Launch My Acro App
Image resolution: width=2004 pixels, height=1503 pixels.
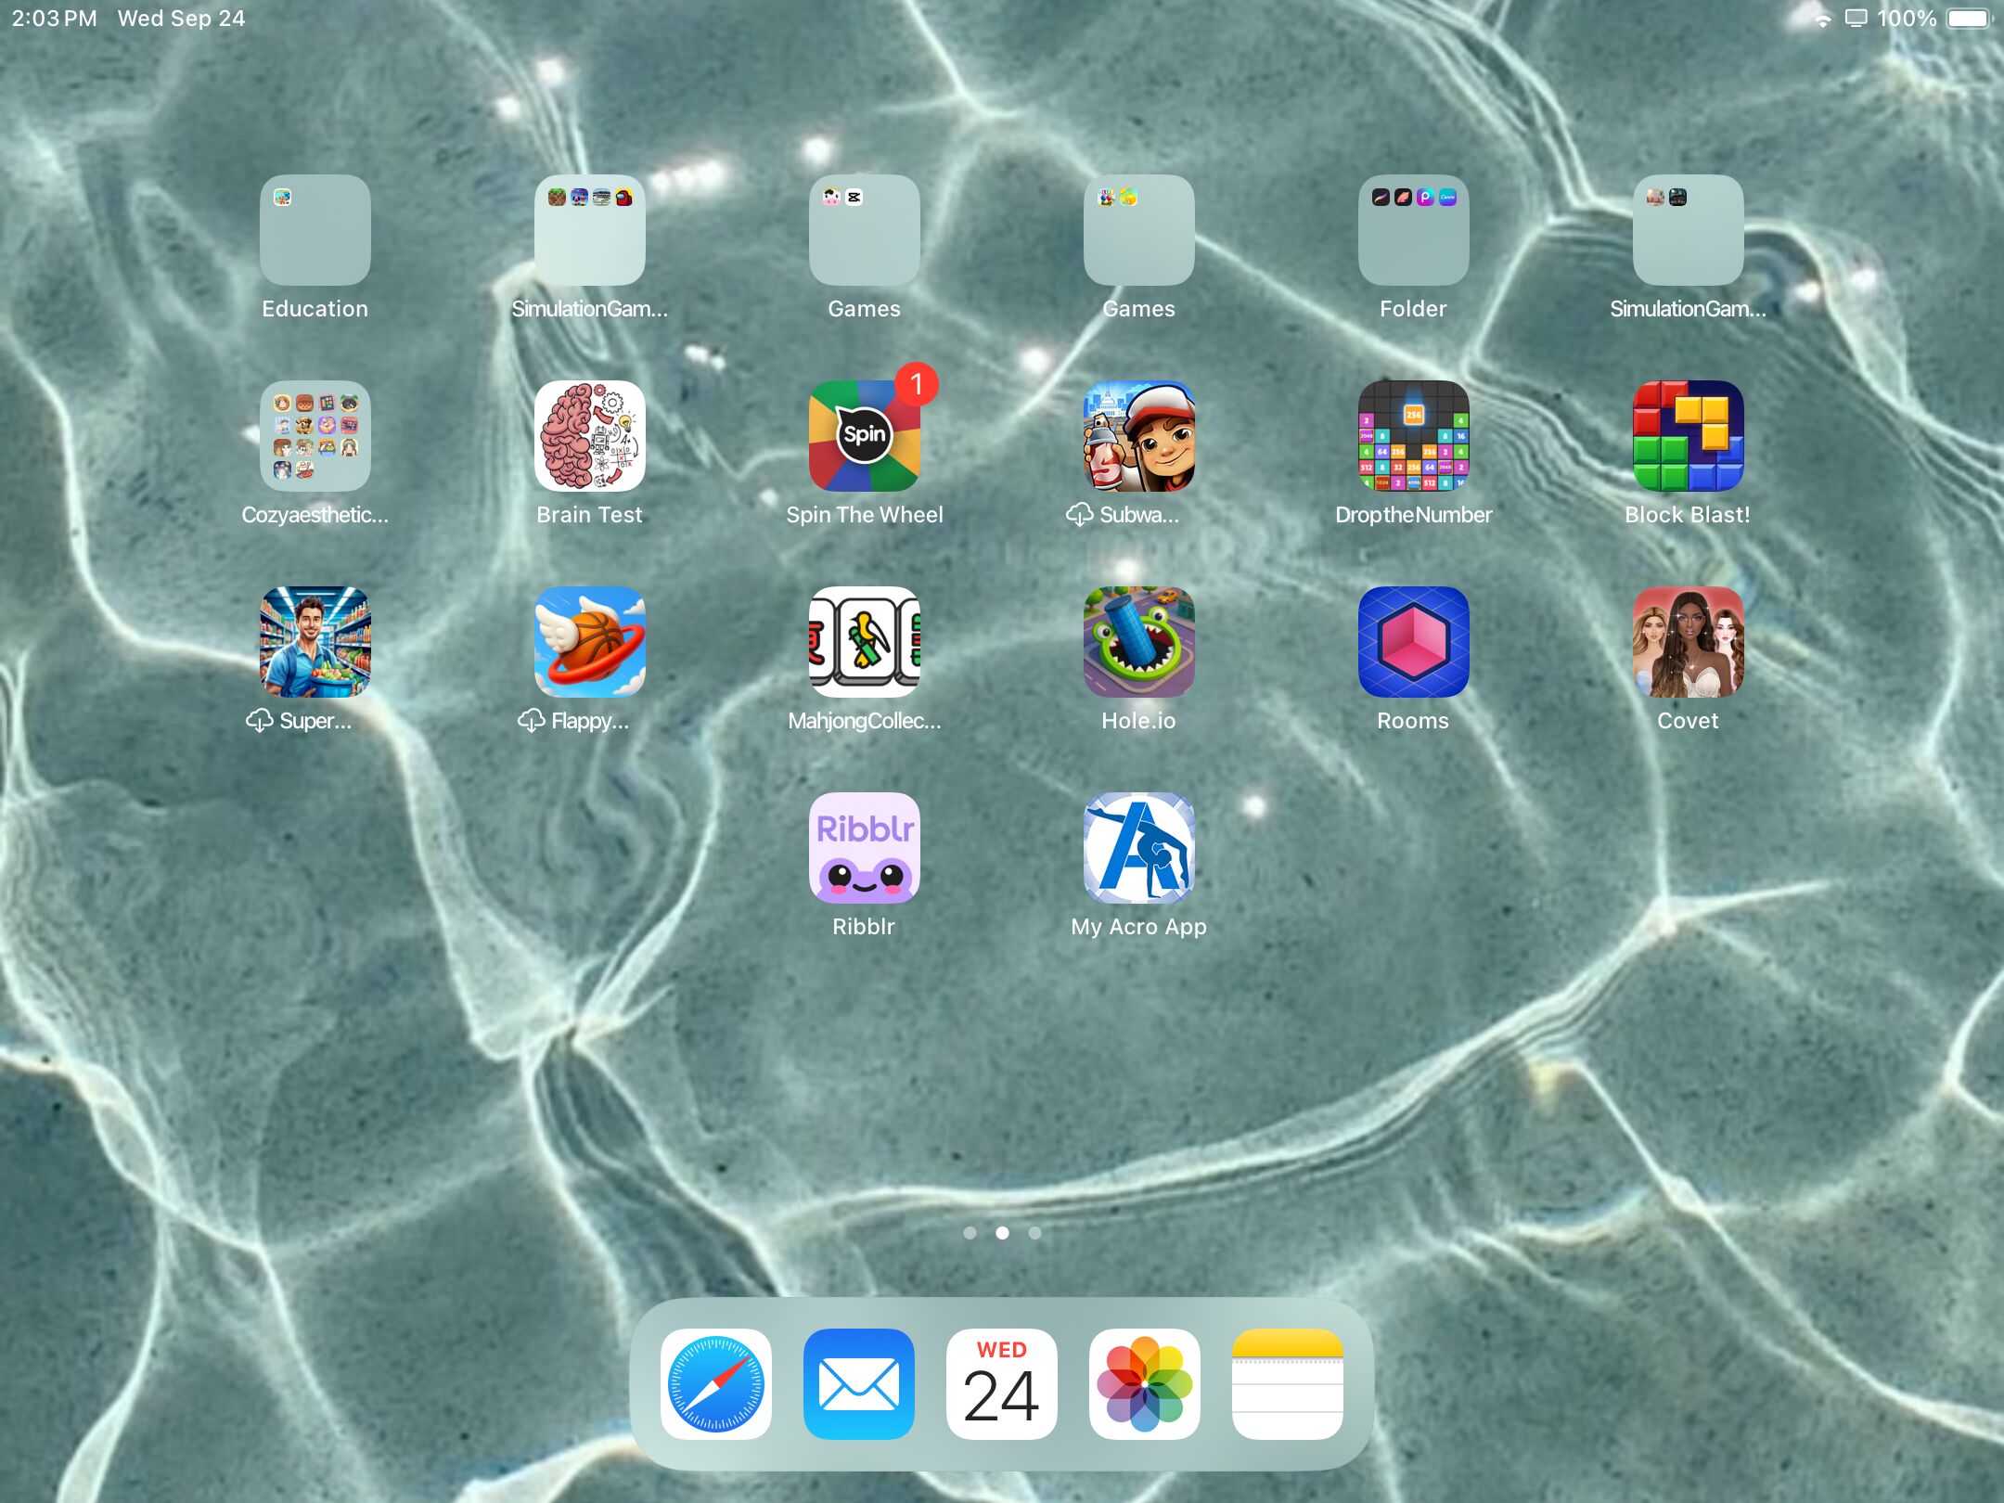[1138, 848]
